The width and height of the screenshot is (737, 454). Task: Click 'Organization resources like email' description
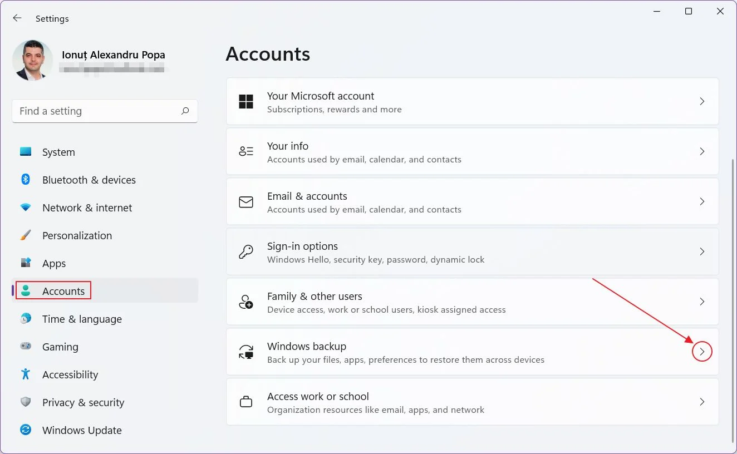click(376, 410)
